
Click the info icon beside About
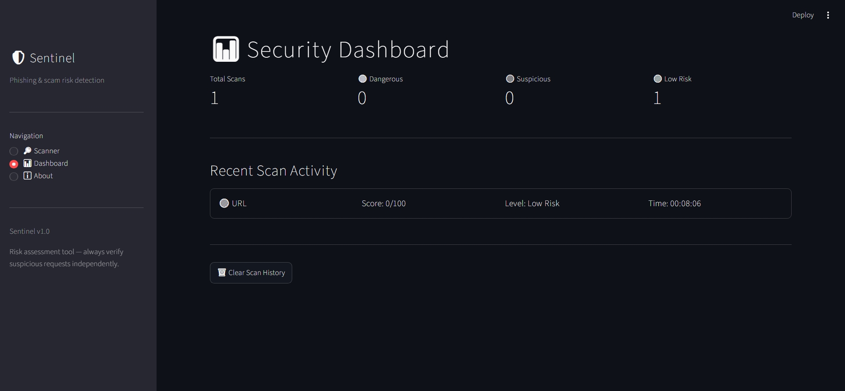point(28,176)
